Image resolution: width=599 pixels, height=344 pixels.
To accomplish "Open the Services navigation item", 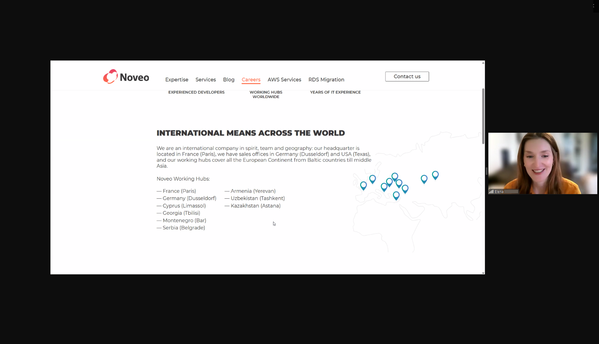I will coord(205,80).
